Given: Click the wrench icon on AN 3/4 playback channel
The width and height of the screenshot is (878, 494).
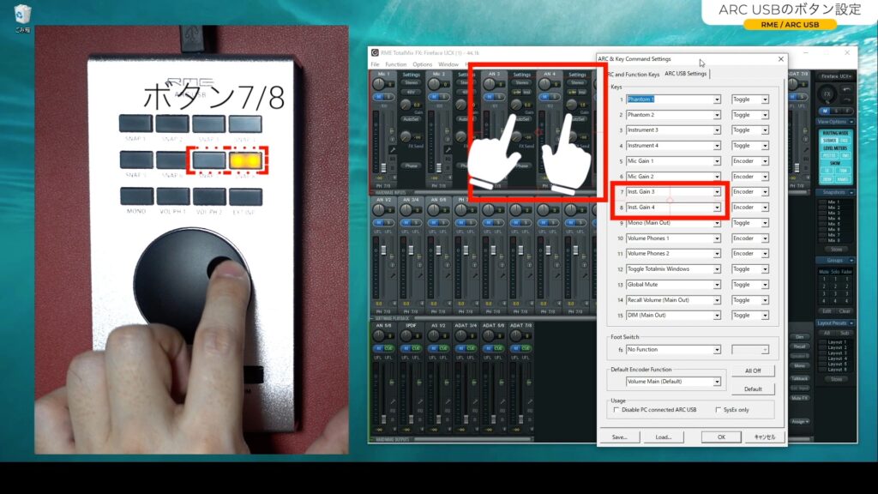Looking at the screenshot, I should pos(420,274).
